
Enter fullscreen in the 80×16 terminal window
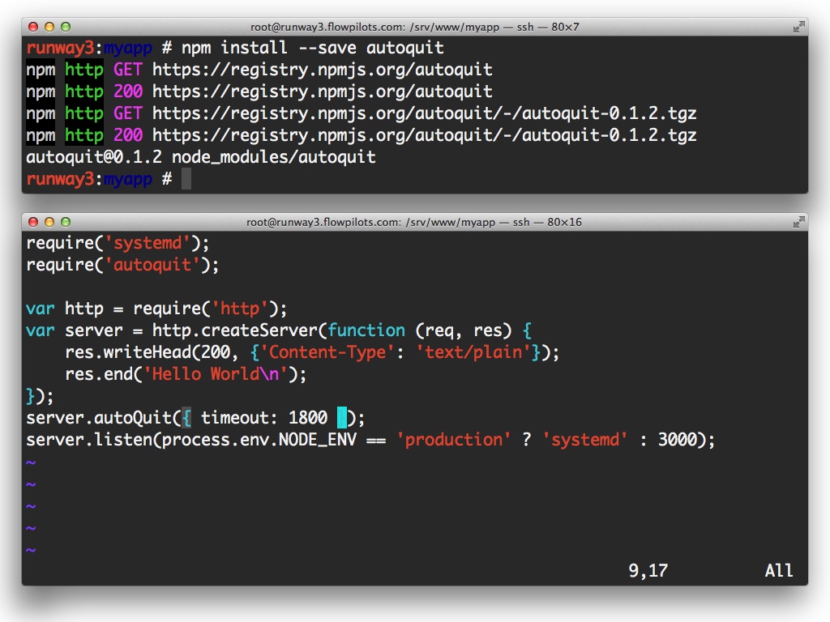tap(798, 222)
